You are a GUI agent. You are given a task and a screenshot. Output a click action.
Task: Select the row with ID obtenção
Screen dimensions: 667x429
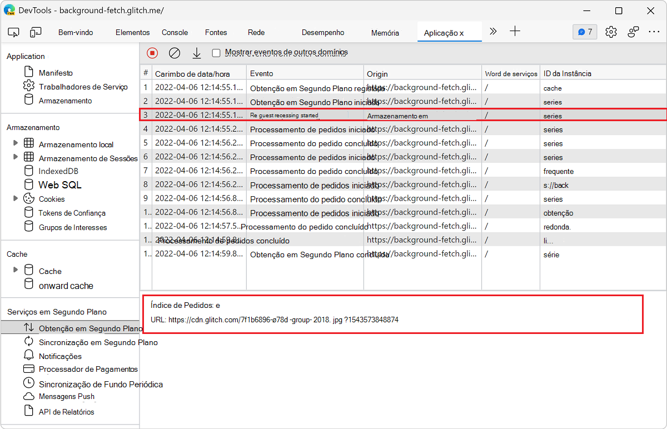403,213
